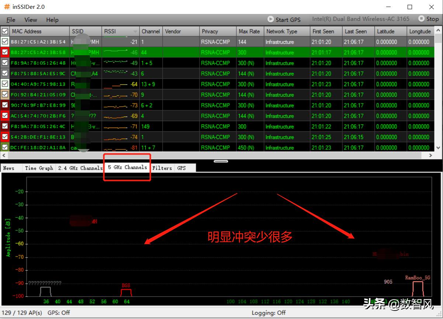Open the File menu

point(10,20)
